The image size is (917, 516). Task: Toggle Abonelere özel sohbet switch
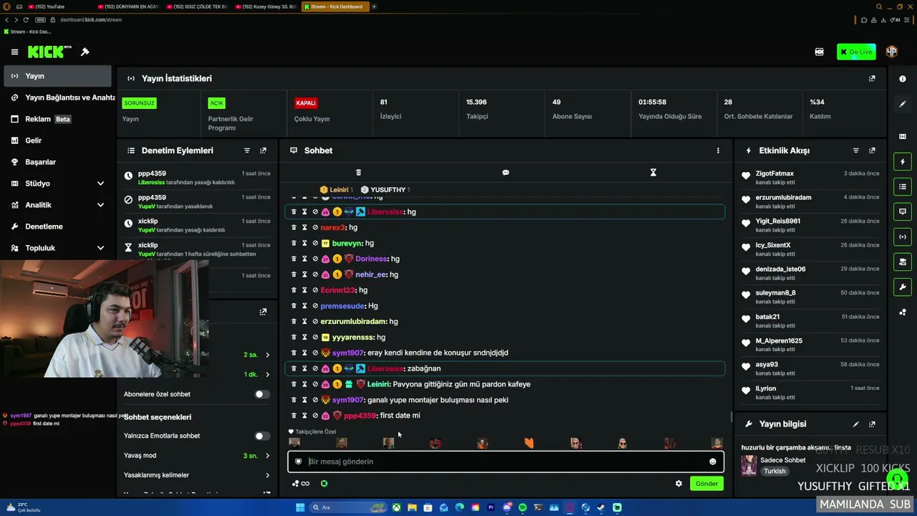(262, 394)
